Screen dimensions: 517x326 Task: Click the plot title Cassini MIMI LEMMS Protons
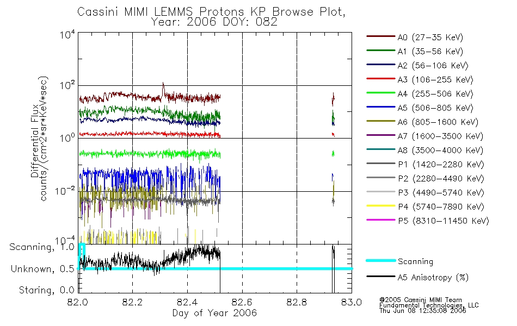(211, 12)
